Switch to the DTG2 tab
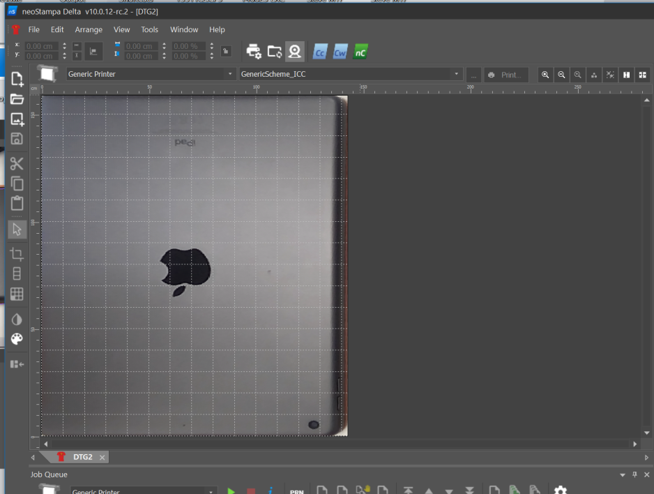The image size is (654, 494). pyautogui.click(x=82, y=457)
